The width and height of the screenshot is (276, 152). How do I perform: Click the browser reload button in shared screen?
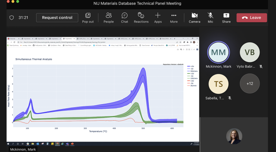[x=14, y=42]
